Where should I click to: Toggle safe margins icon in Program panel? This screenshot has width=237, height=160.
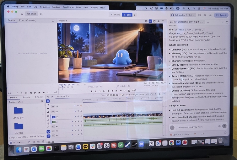pos(154,21)
